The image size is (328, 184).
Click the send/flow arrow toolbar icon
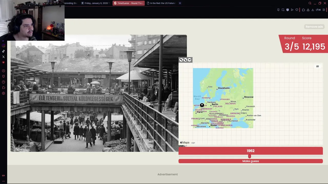(x=292, y=10)
